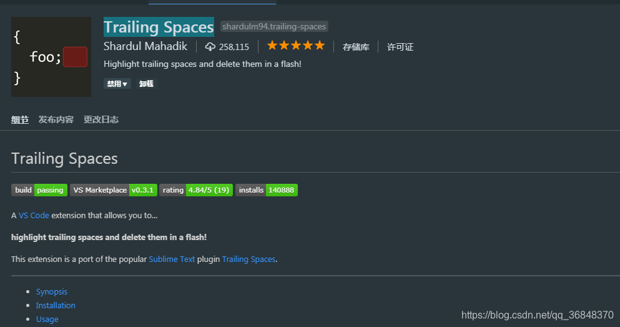Open the 存储库 repository link
This screenshot has height=327, width=620.
[x=356, y=47]
